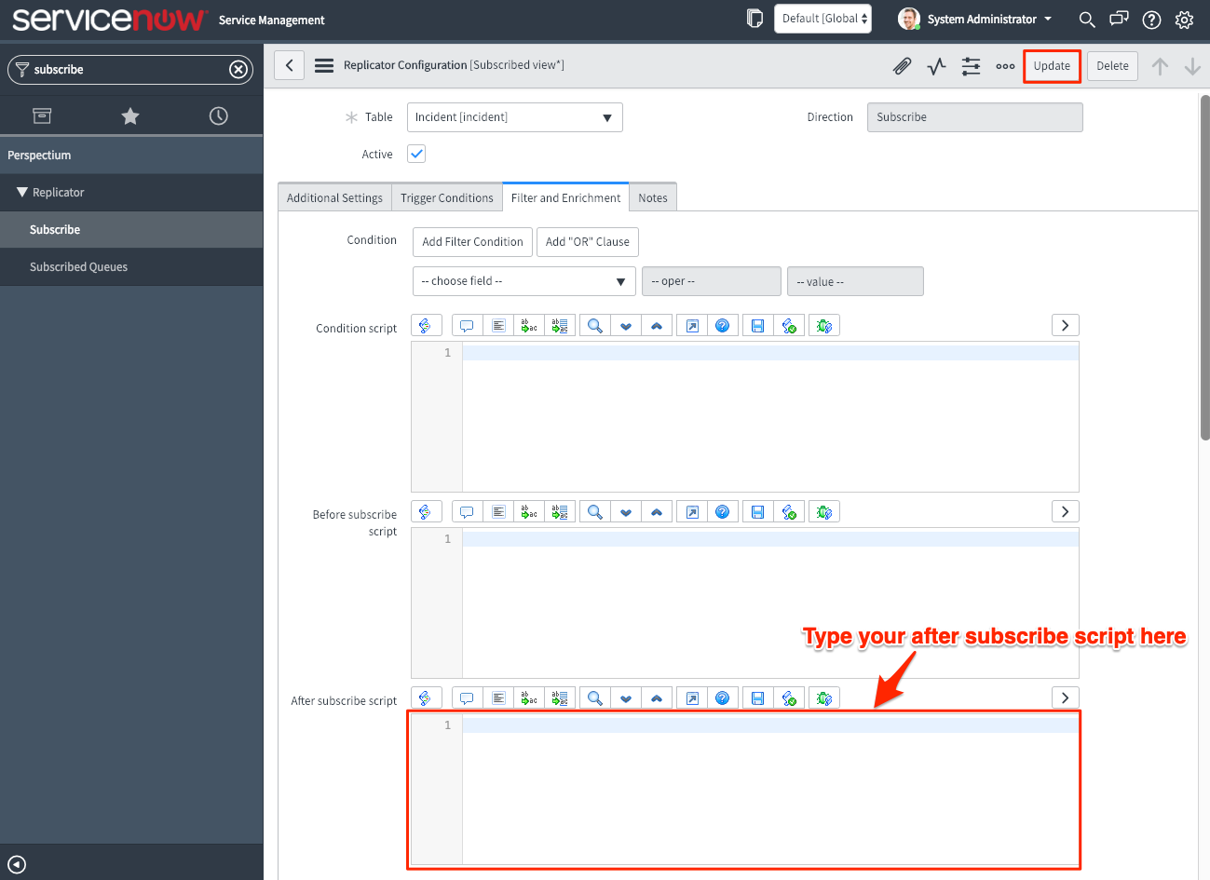Click the attachments paperclip icon
This screenshot has height=880, width=1210.
(x=902, y=66)
